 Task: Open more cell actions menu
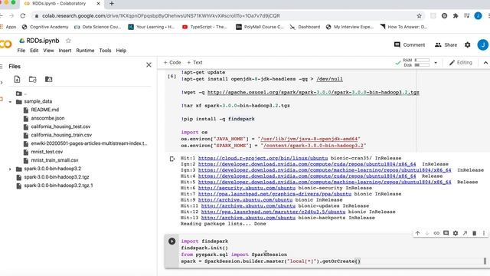pos(484,233)
